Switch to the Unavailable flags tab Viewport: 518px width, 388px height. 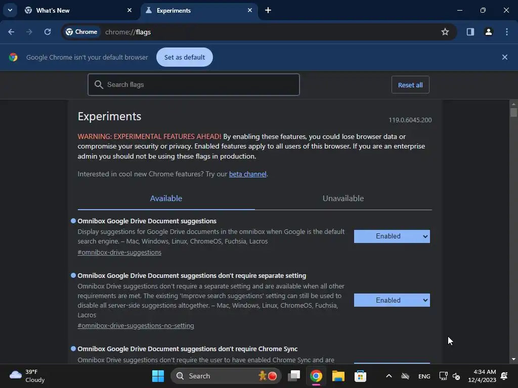coord(343,198)
